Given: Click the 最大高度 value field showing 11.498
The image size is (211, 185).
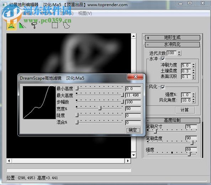Looking at the screenshot, I should pos(133,95).
